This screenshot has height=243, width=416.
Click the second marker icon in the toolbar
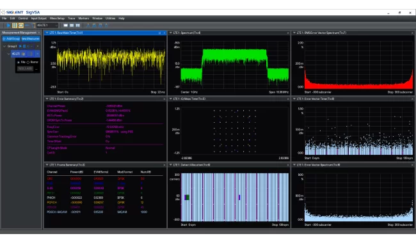94,26
